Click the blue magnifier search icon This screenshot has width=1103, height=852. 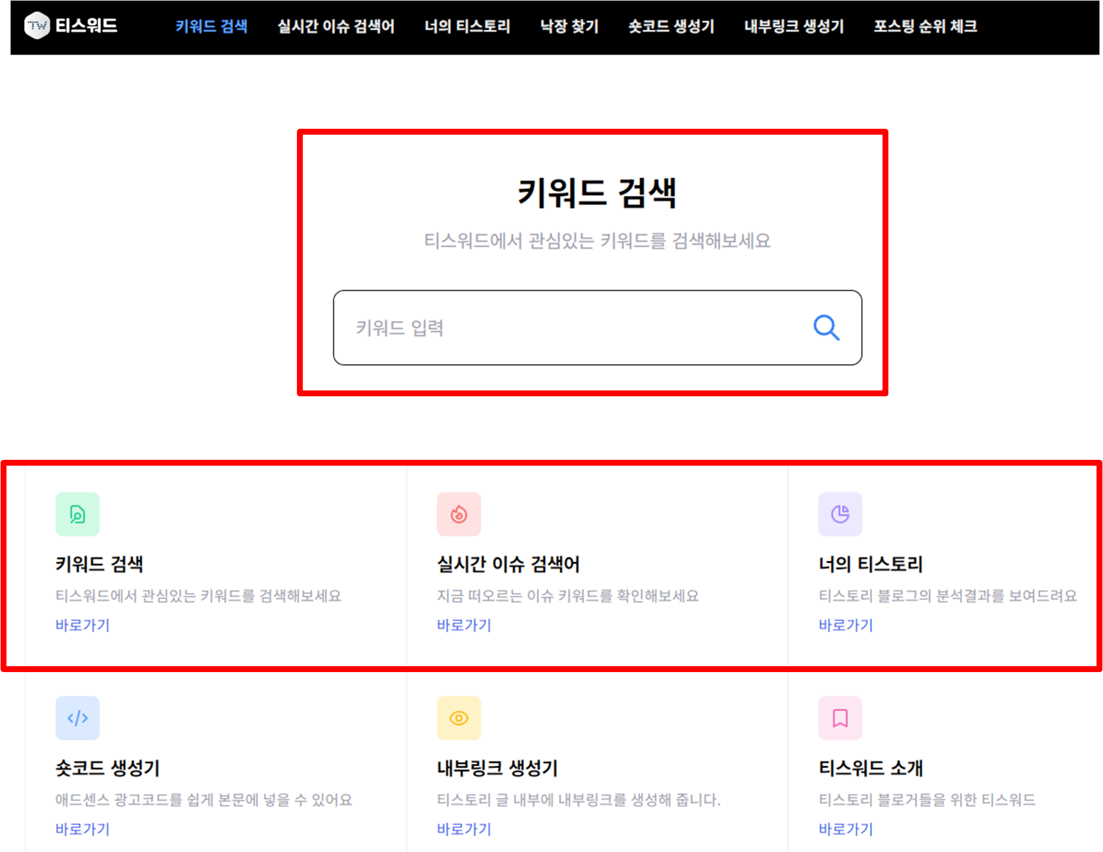826,328
